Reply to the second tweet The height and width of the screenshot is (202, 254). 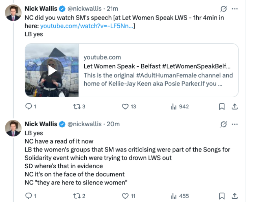pos(29,196)
